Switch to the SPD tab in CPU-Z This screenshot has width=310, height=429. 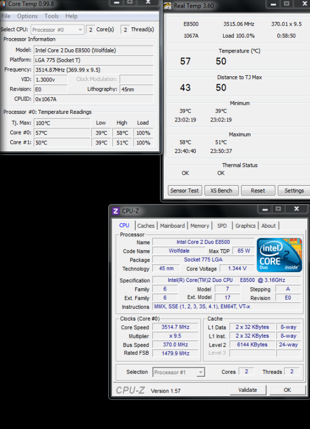[222, 226]
